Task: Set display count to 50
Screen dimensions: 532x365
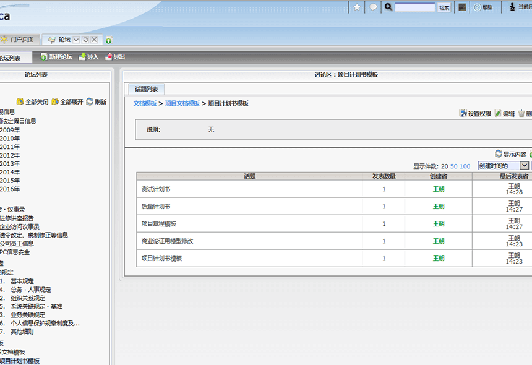Action: (x=454, y=166)
